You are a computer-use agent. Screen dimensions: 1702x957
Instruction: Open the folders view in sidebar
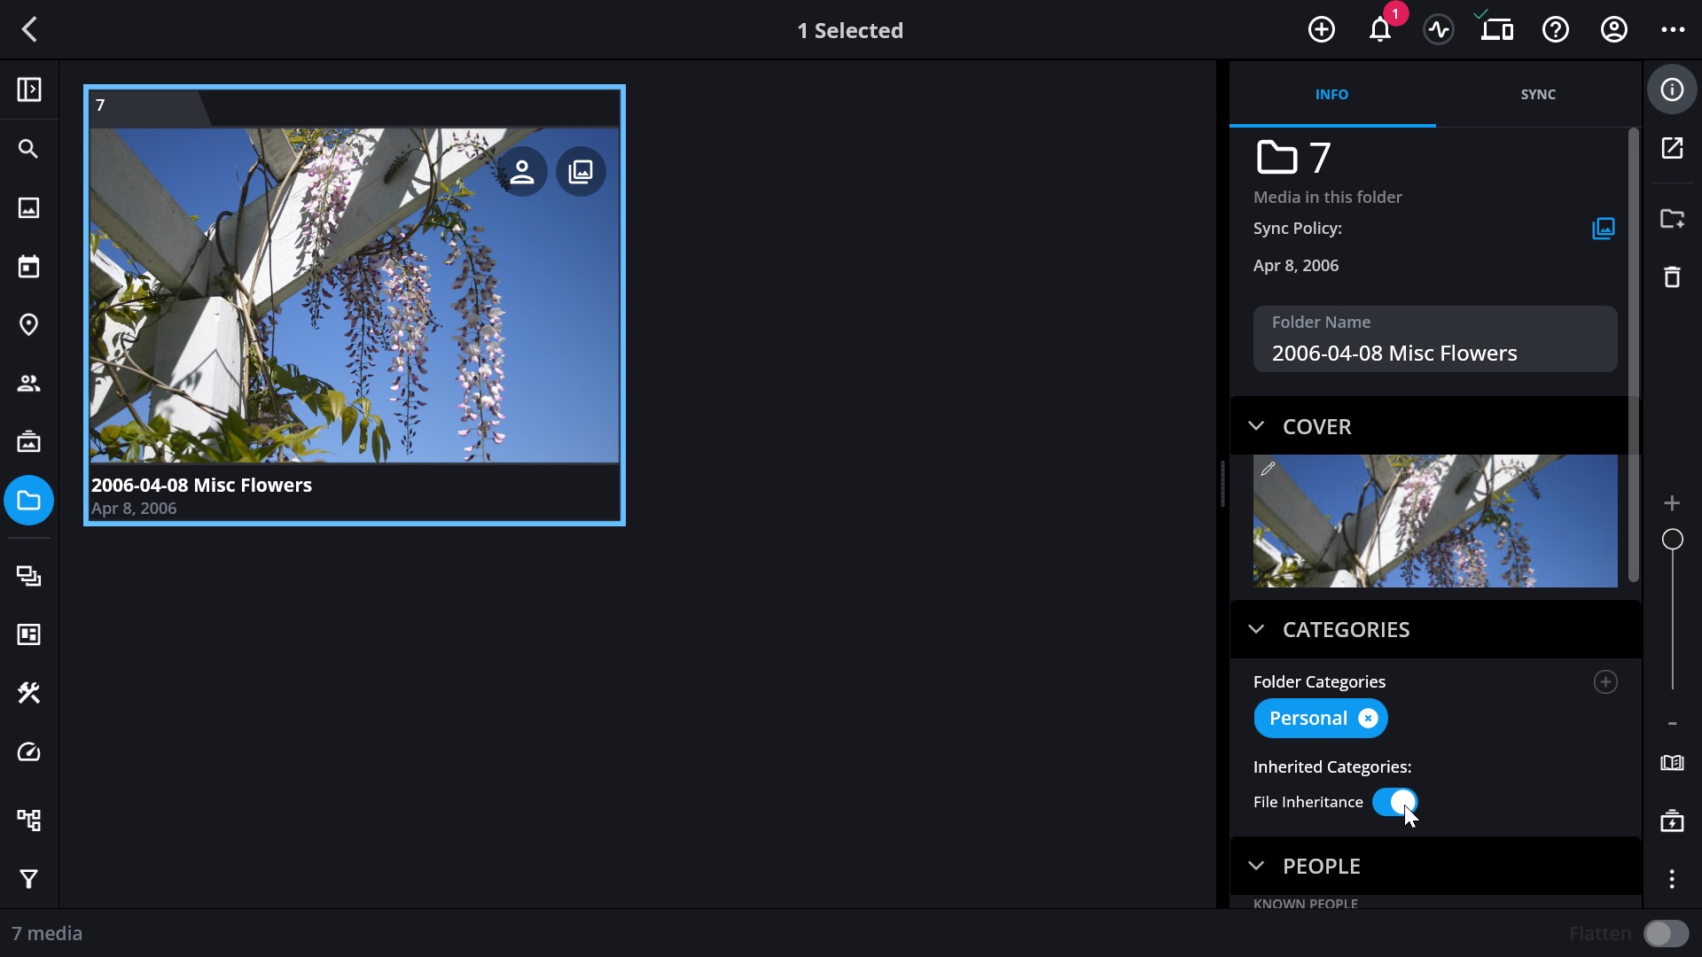click(x=29, y=501)
